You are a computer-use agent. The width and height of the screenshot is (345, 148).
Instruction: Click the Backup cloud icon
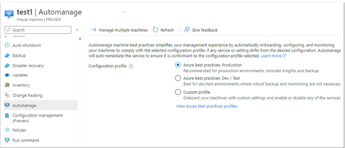(7, 55)
